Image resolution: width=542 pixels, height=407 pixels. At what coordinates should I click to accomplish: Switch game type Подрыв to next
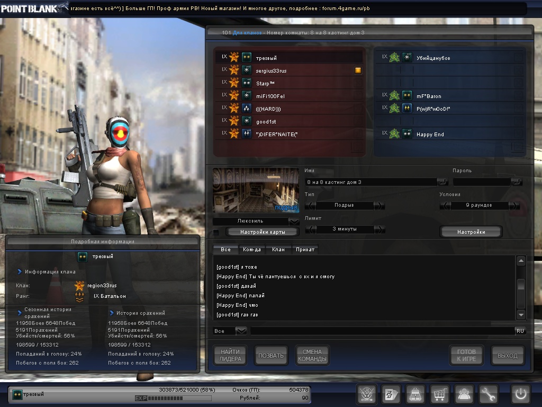(x=380, y=206)
